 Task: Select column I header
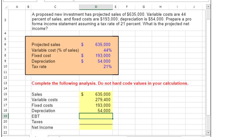tap(177, 7)
